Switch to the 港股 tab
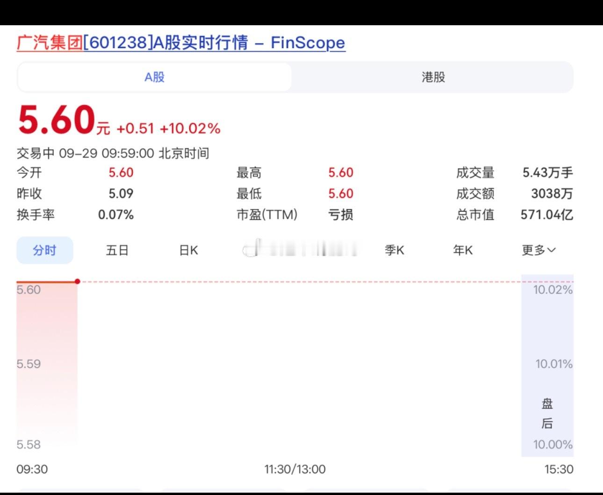 click(433, 77)
